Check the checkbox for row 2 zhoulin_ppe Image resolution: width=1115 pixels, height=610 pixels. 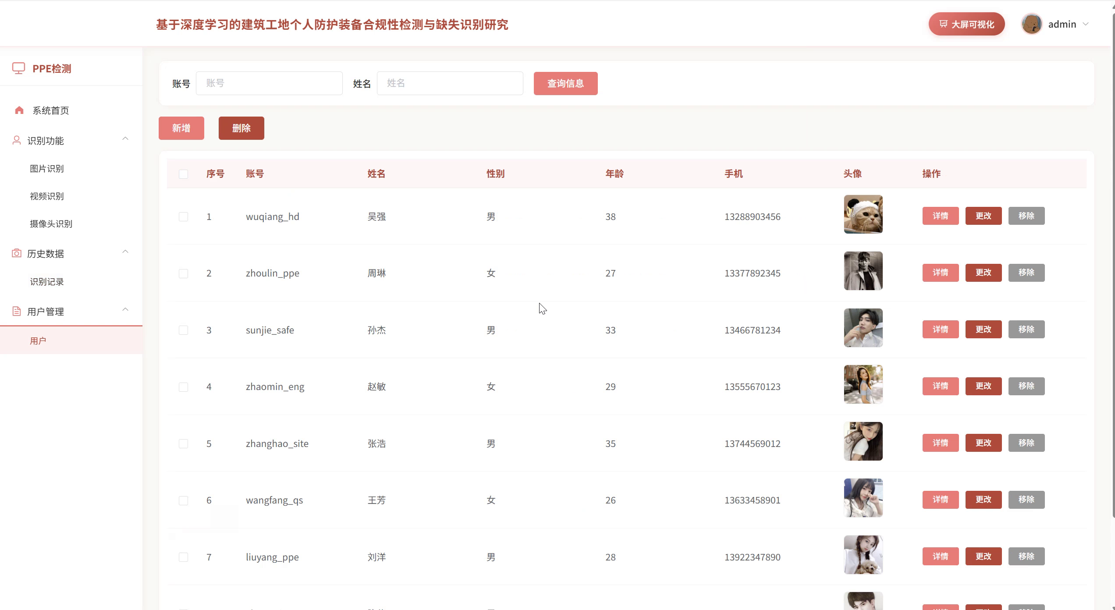[x=183, y=273]
